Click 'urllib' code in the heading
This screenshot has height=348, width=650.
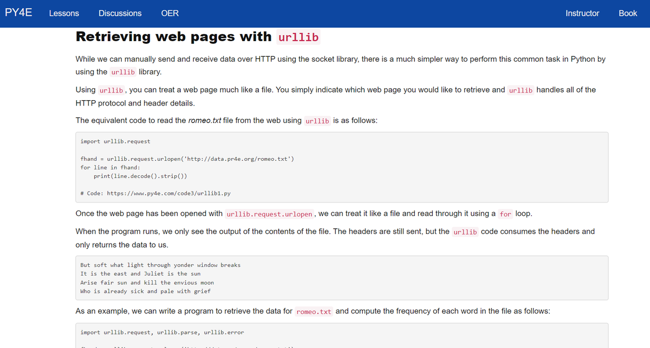pos(298,37)
